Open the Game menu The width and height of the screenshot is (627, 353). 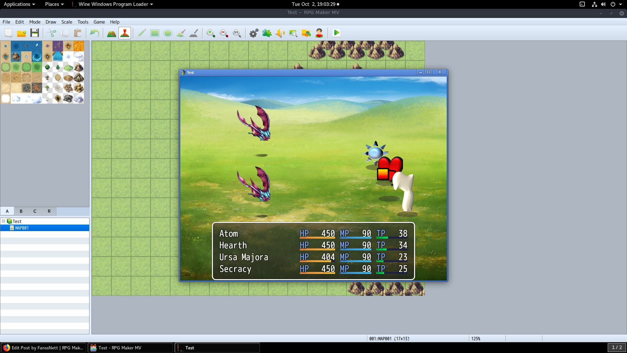click(x=99, y=22)
